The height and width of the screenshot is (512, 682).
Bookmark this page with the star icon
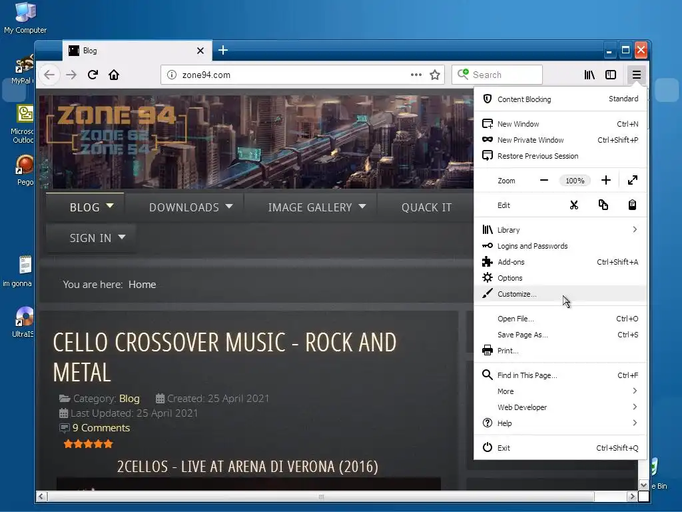point(435,75)
